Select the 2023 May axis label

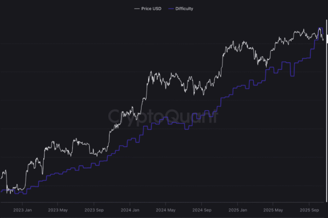(x=57, y=209)
